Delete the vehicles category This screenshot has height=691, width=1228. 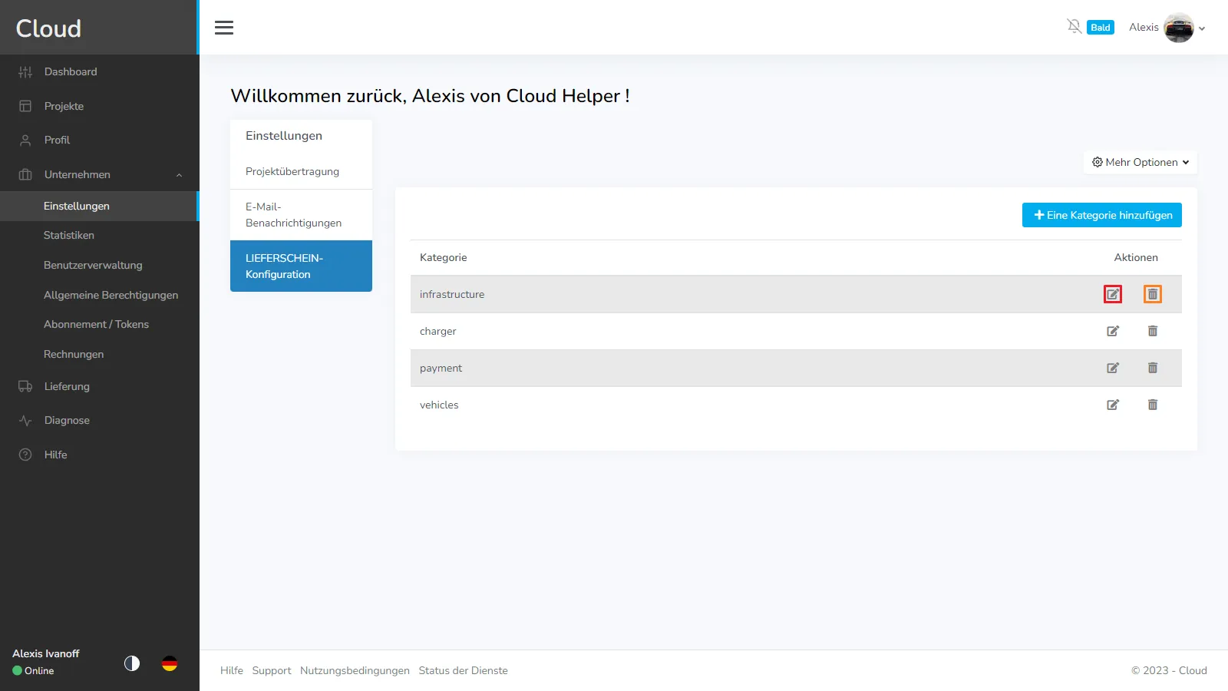tap(1152, 405)
